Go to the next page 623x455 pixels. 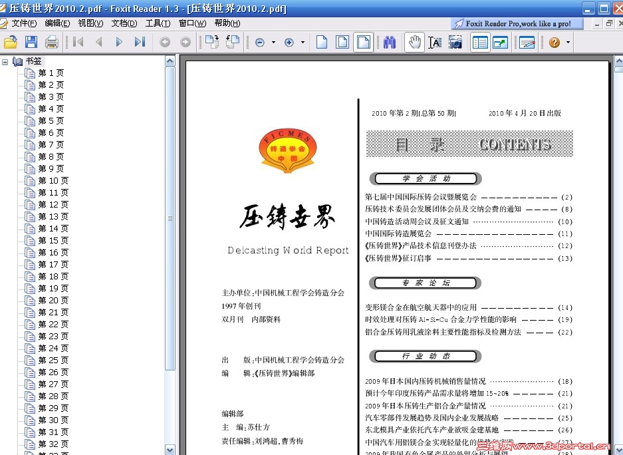(x=119, y=42)
